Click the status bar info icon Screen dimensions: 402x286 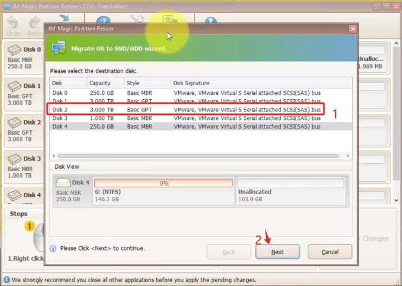[7, 280]
